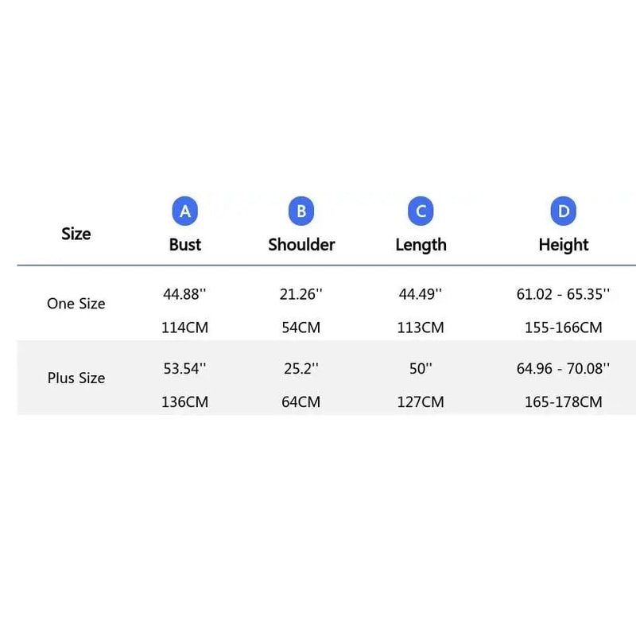Image resolution: width=636 pixels, height=636 pixels.
Task: Select the Size column header
Action: point(76,234)
